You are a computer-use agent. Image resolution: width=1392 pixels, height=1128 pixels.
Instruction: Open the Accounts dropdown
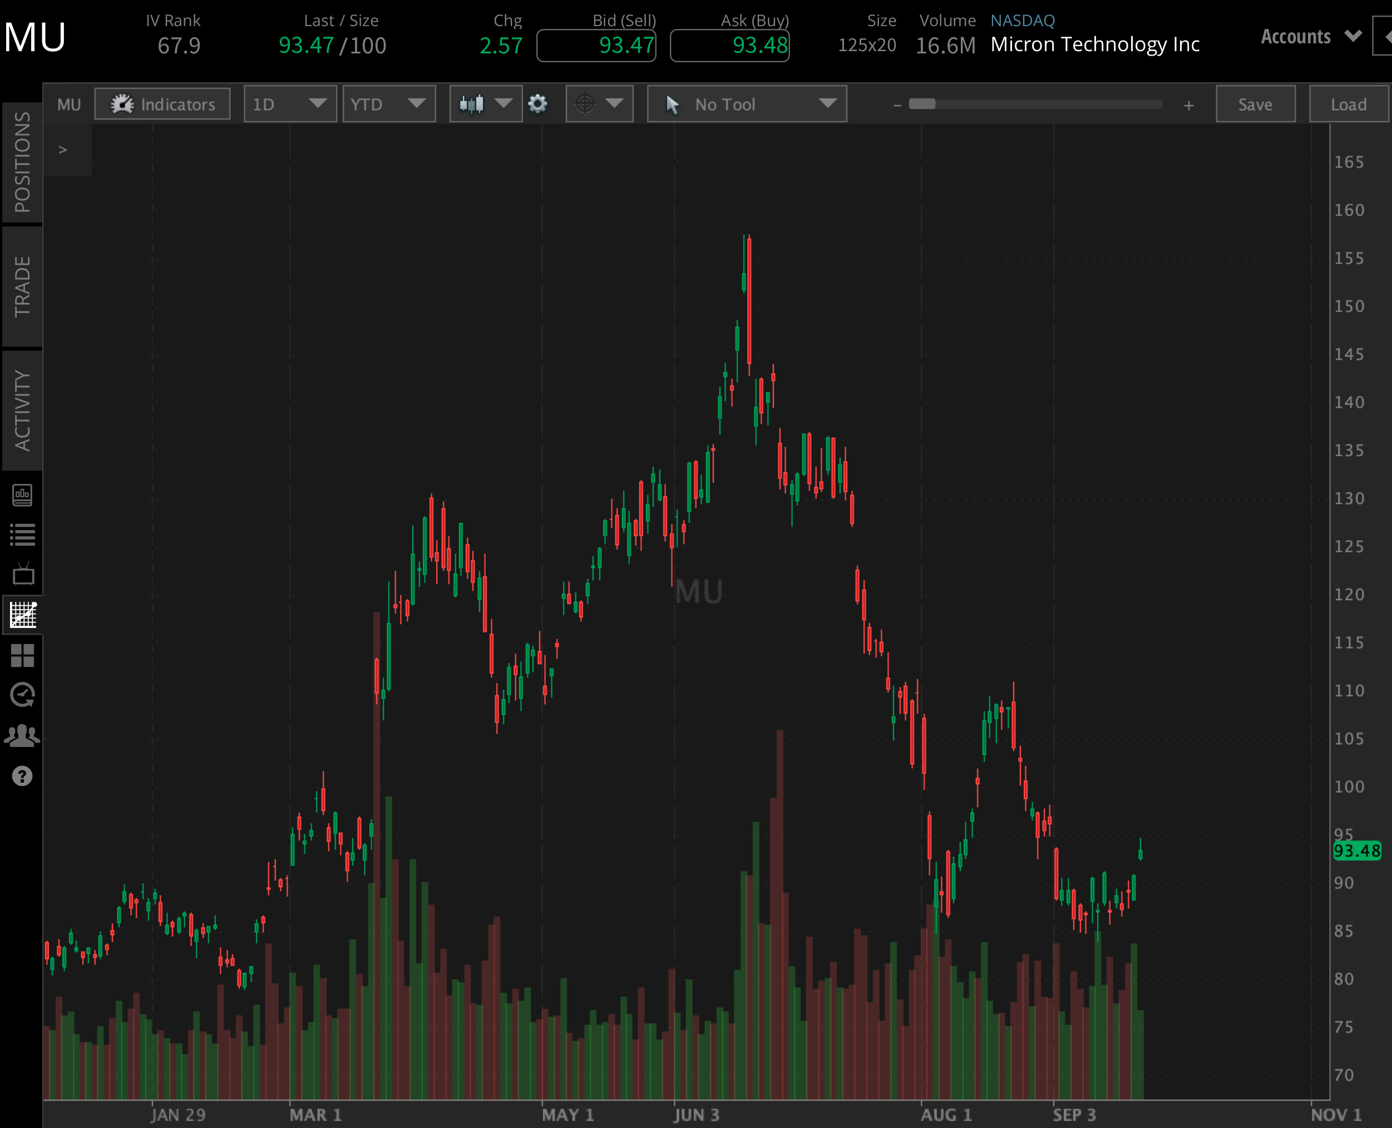coord(1310,37)
